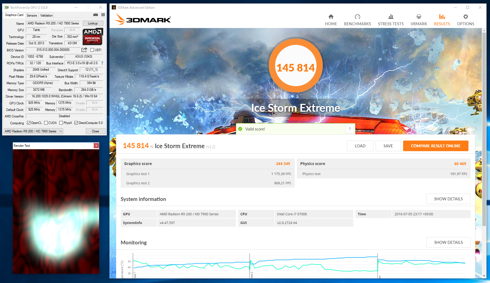Open the HOME house icon in 3DMark
The width and height of the screenshot is (490, 283).
coord(331,17)
